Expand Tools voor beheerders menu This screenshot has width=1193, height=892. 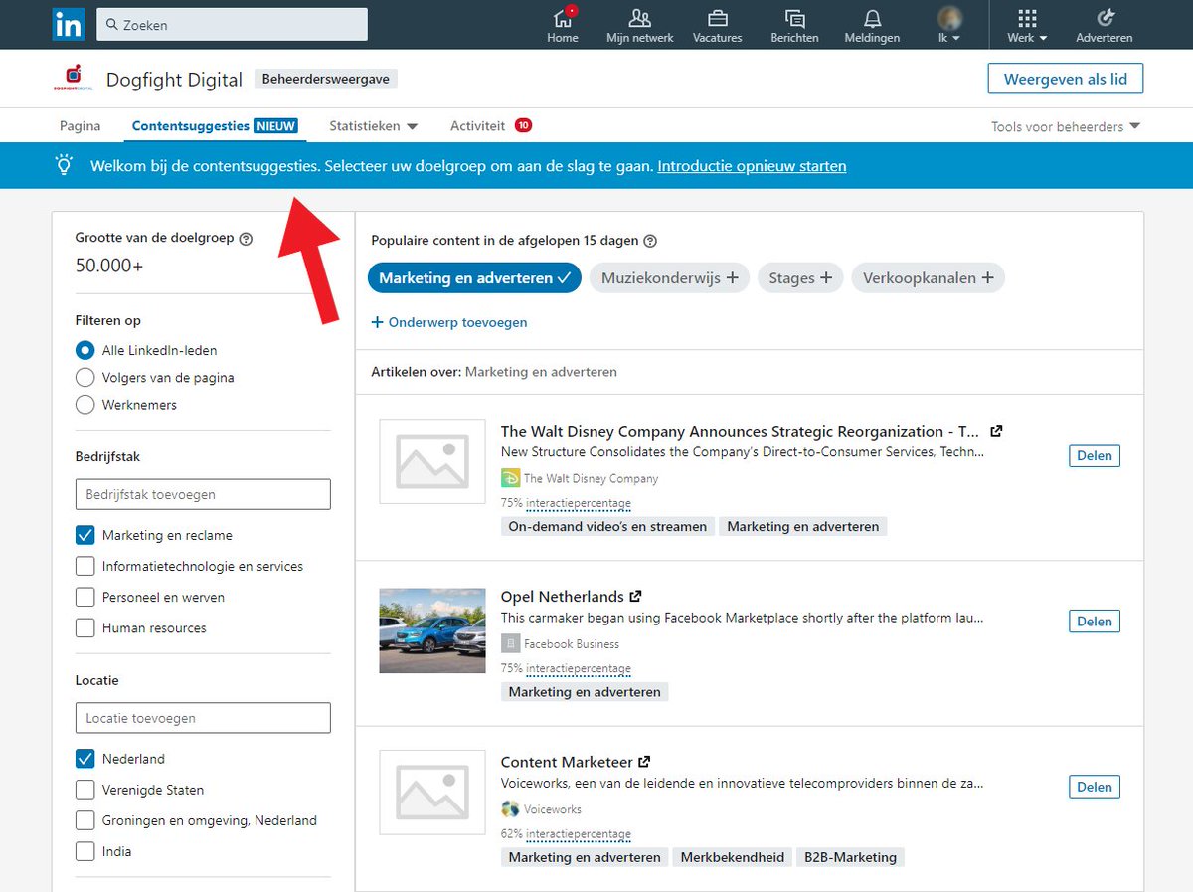[1066, 126]
